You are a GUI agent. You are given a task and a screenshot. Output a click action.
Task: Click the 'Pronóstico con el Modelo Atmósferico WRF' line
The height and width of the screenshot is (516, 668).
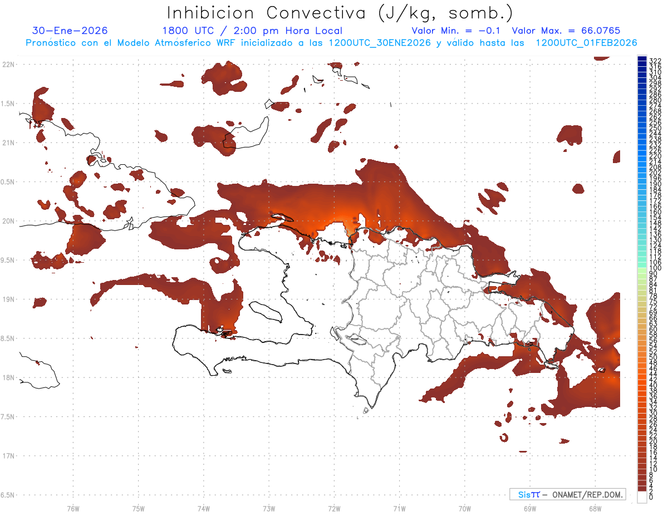[332, 43]
